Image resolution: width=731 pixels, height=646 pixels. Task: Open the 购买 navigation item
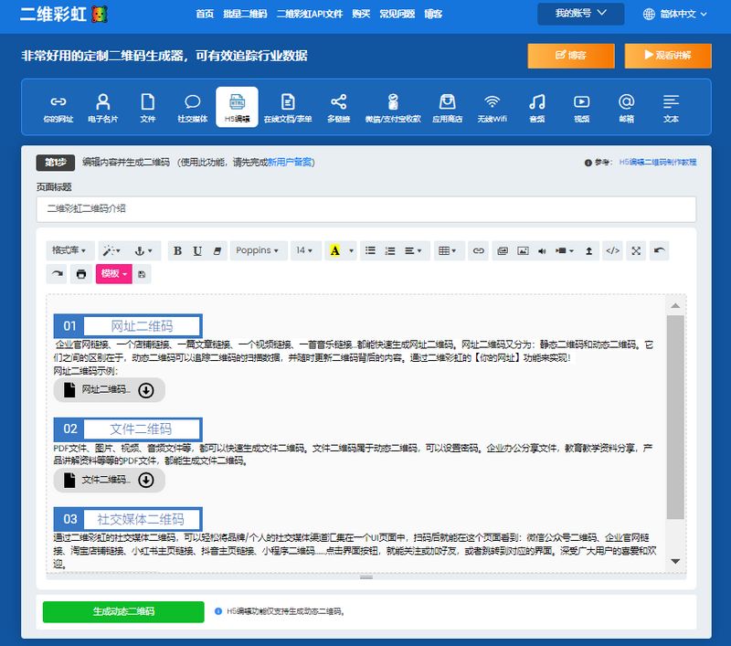tap(361, 14)
